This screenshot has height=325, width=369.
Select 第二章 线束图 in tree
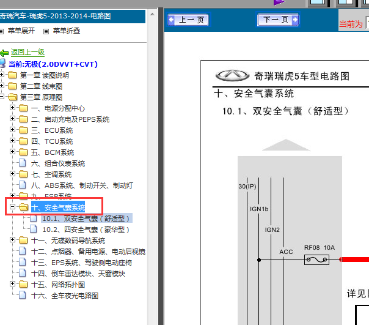(x=41, y=86)
